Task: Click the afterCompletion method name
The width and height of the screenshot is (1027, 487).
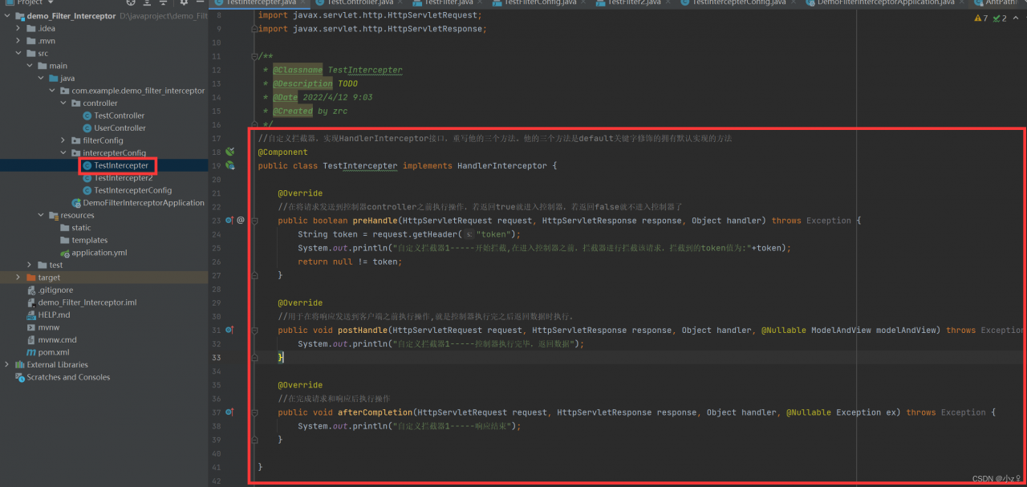Action: [x=375, y=412]
